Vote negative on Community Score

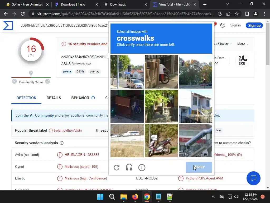coord(14,81)
